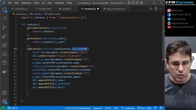The image size is (196, 110).
Task: Click the "./bancoContatos.js" import path
Action: (x=71, y=18)
